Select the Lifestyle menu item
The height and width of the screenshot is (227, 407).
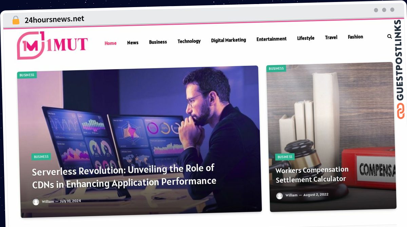[306, 38]
